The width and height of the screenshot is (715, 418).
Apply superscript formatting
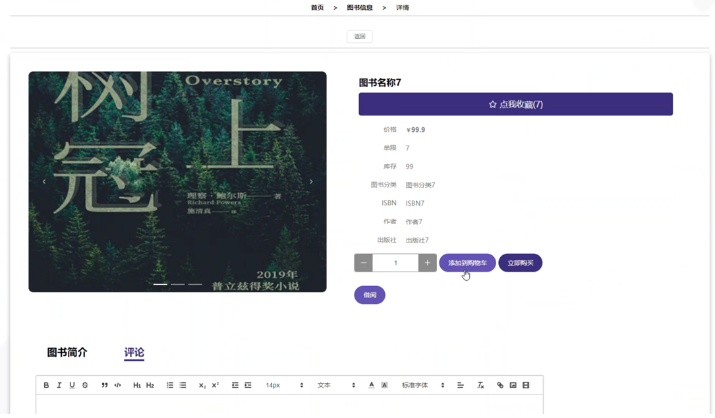tap(215, 385)
